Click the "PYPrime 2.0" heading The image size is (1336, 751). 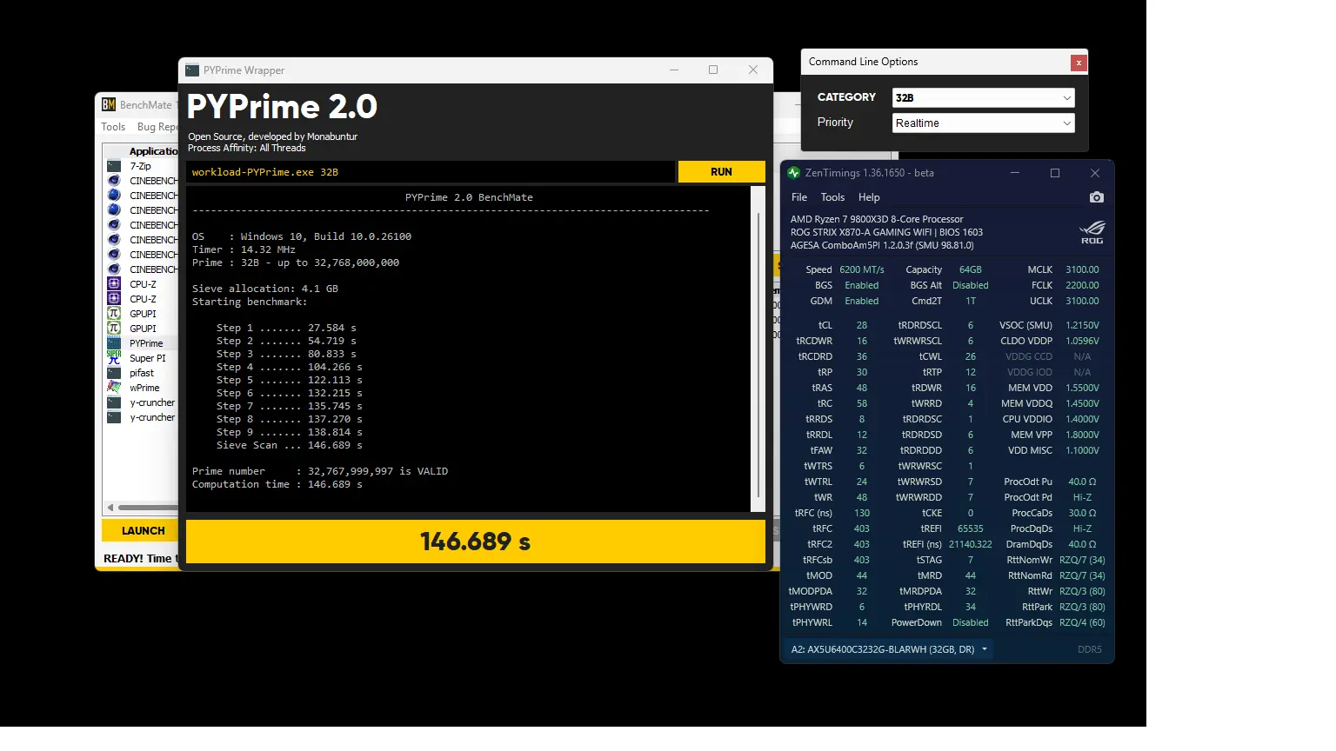tap(282, 107)
